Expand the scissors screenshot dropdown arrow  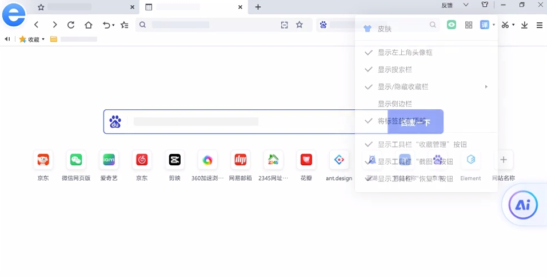tap(513, 25)
